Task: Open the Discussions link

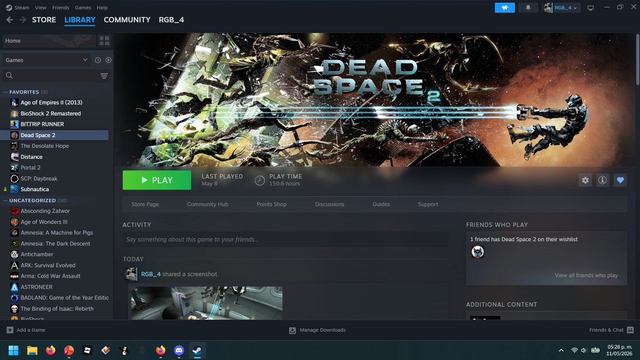Action: [x=330, y=204]
